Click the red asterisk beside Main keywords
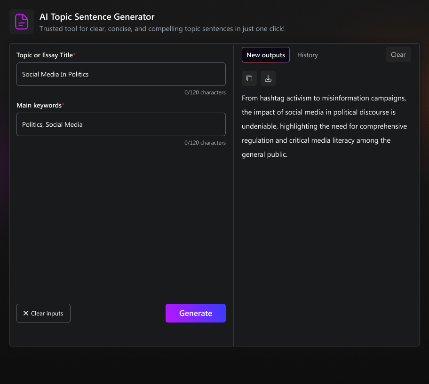Viewport: 429px width, 384px height. coord(63,105)
